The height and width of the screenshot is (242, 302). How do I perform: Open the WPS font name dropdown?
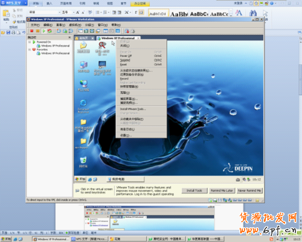click(60, 13)
